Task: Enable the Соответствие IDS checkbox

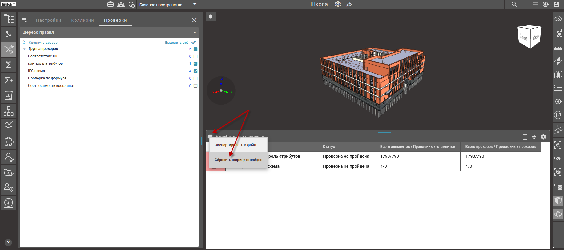Action: tap(195, 56)
